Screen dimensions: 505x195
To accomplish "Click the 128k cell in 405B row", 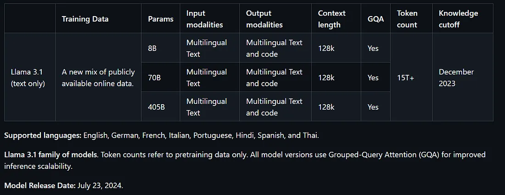I will tap(336, 106).
